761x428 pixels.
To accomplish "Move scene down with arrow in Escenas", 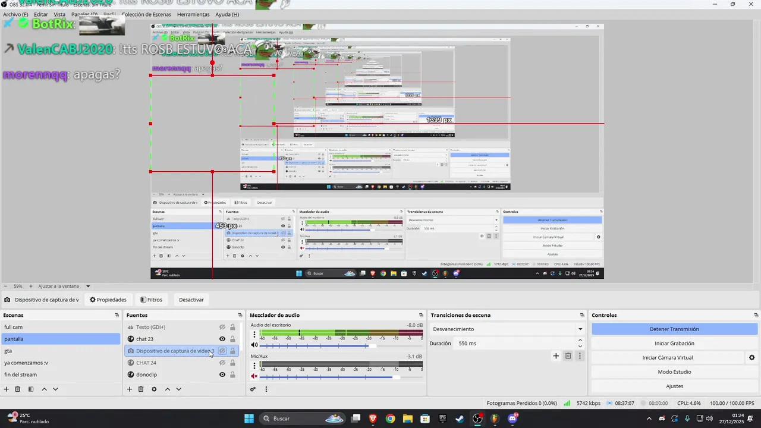I will point(55,389).
